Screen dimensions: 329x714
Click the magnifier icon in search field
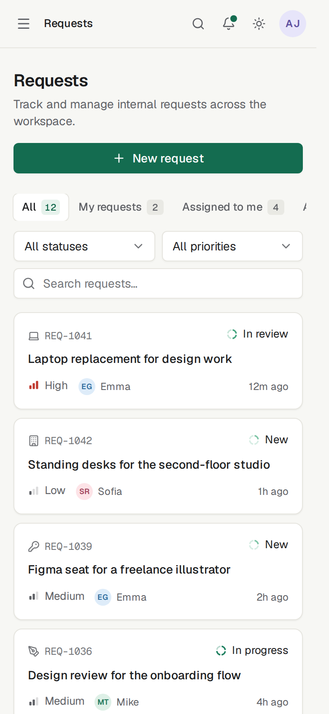tap(29, 283)
